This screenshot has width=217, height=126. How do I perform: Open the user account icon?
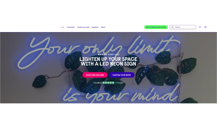[200, 27]
